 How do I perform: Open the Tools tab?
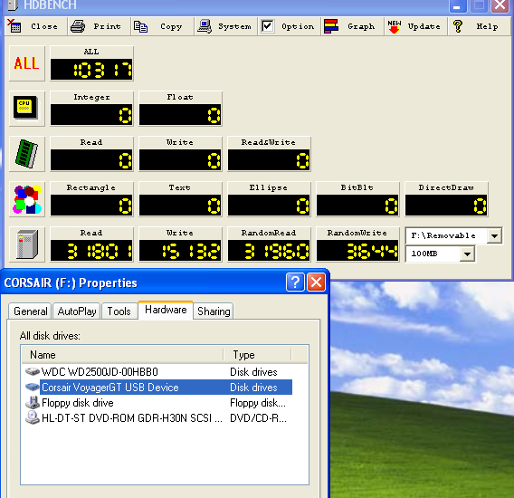(x=119, y=311)
